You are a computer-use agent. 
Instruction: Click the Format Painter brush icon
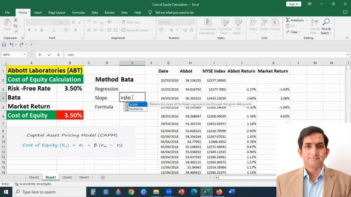pos(15,32)
